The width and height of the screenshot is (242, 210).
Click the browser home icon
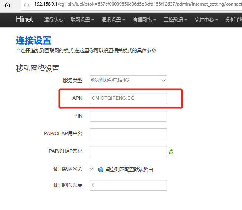(x=7, y=5)
